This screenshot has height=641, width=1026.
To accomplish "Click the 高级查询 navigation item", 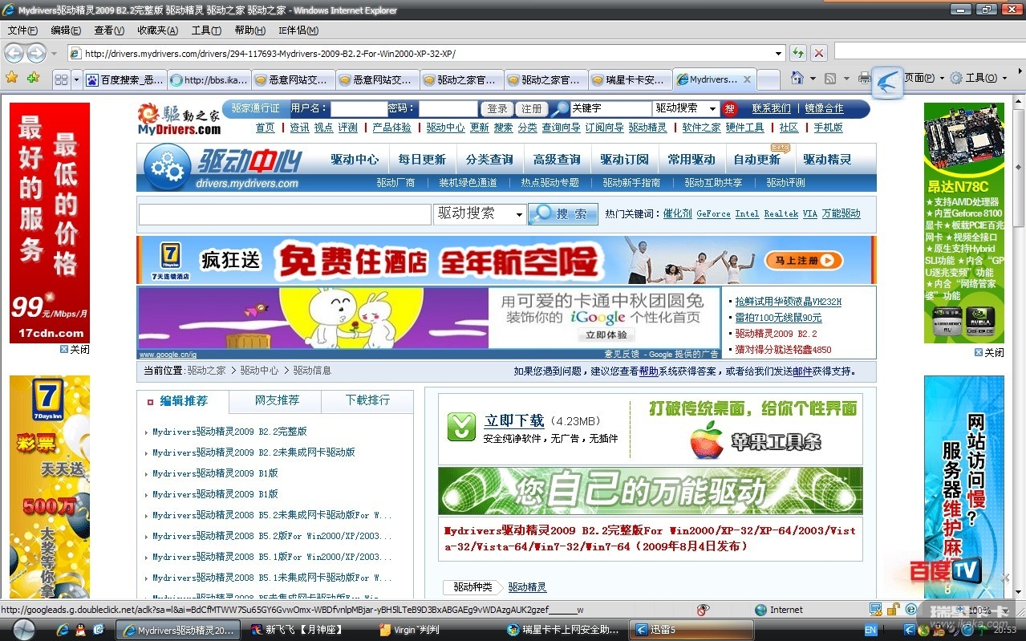I will (557, 159).
